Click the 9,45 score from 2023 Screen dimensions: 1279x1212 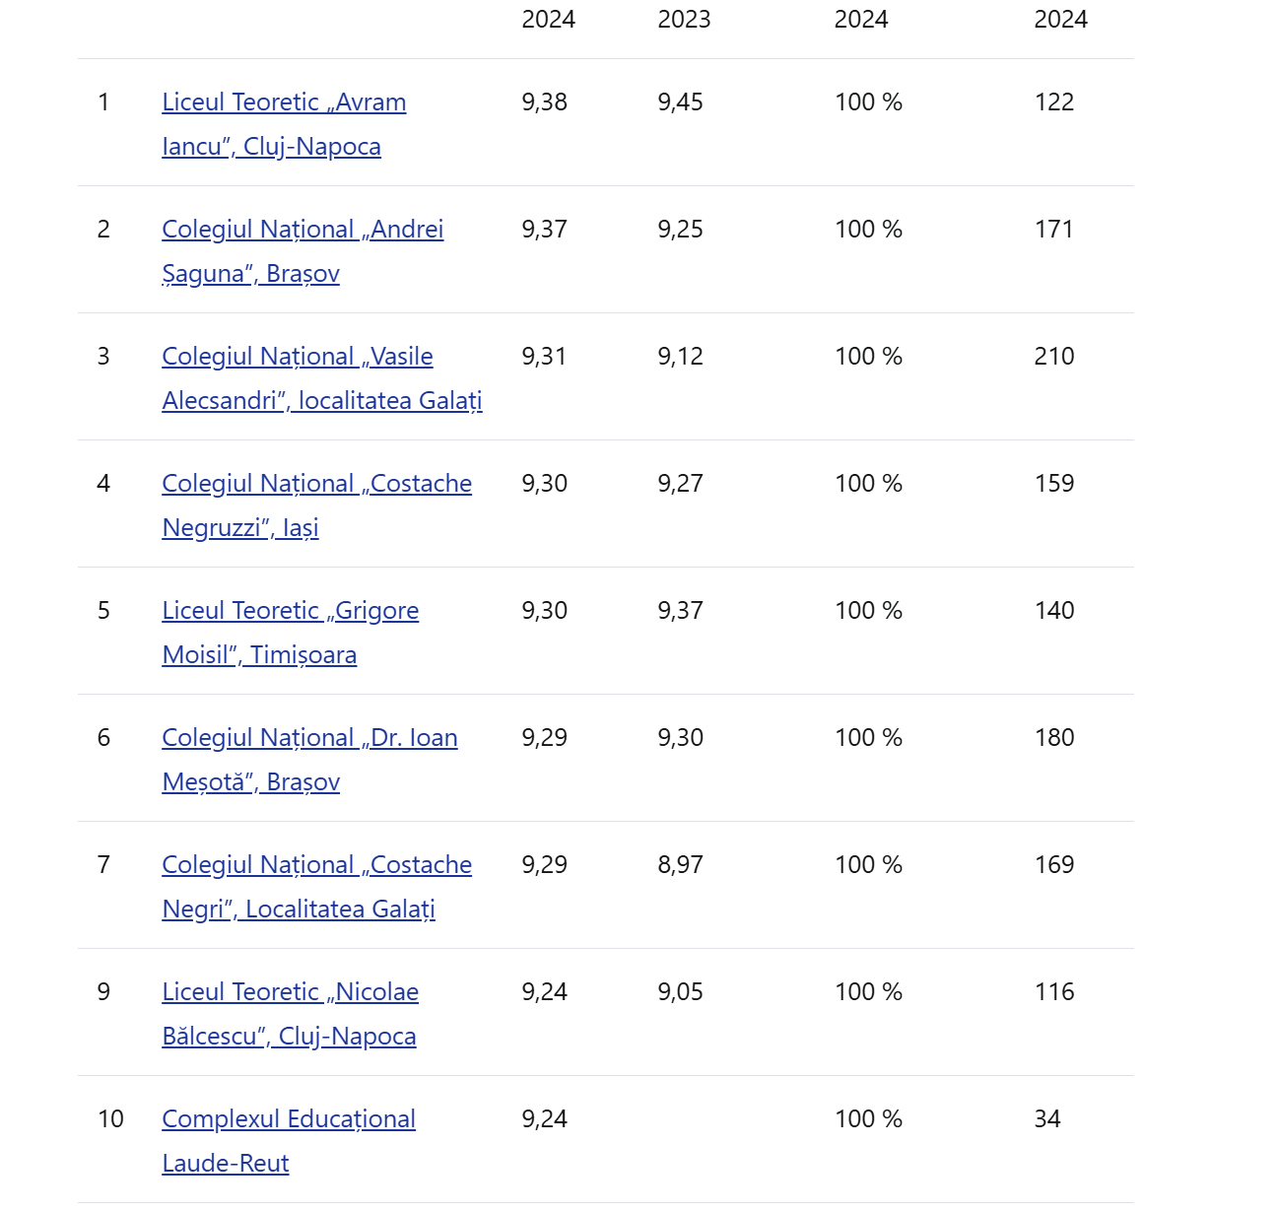[x=680, y=102]
